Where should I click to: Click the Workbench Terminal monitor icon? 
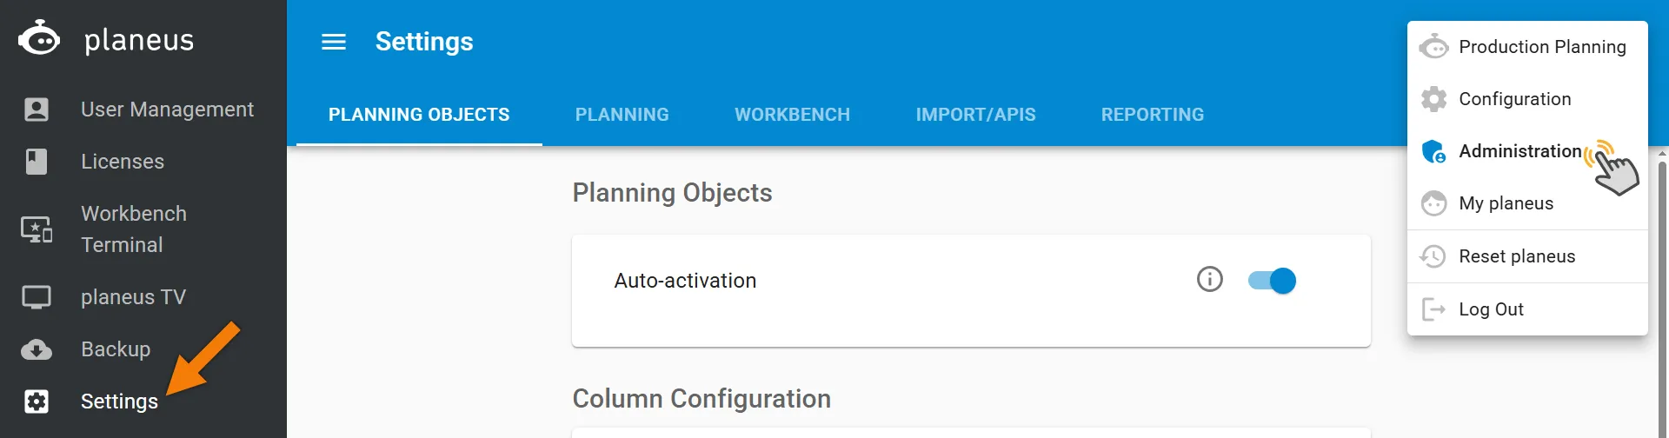(37, 229)
